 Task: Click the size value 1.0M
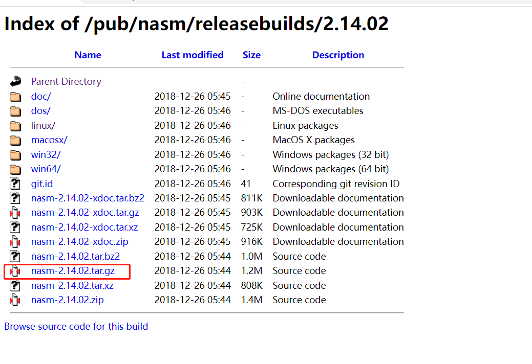pyautogui.click(x=252, y=256)
